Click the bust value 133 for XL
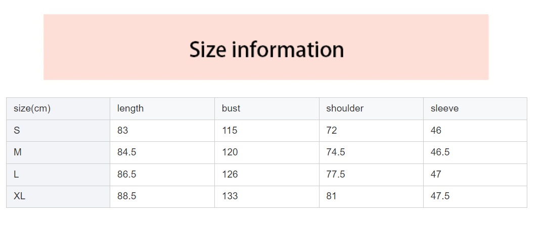 [x=230, y=196]
